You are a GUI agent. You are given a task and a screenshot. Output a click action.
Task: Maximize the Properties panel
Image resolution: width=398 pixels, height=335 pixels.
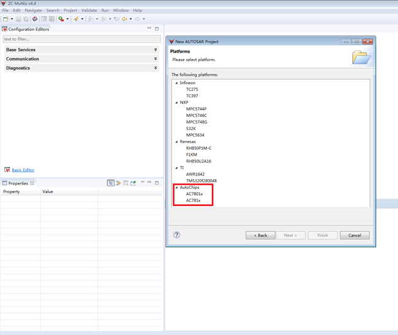point(157,183)
